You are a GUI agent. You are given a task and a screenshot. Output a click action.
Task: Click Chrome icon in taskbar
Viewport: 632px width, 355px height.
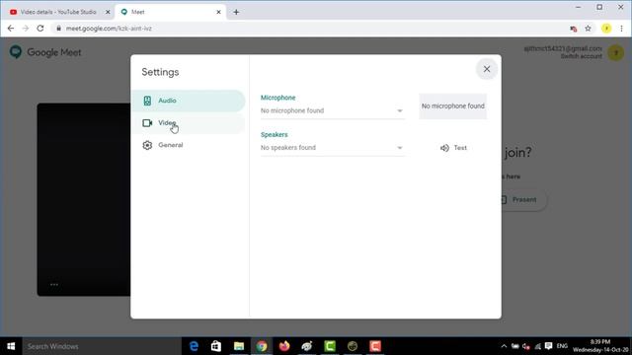262,346
